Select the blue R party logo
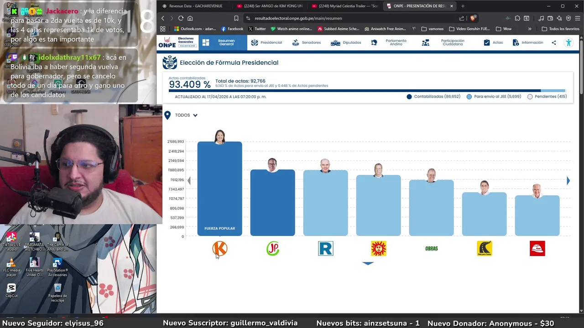Screen dimensions: 584x328 (x=326, y=248)
